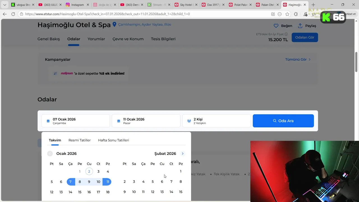
Task: Reload the page with the refresh icon
Action: tap(13, 14)
